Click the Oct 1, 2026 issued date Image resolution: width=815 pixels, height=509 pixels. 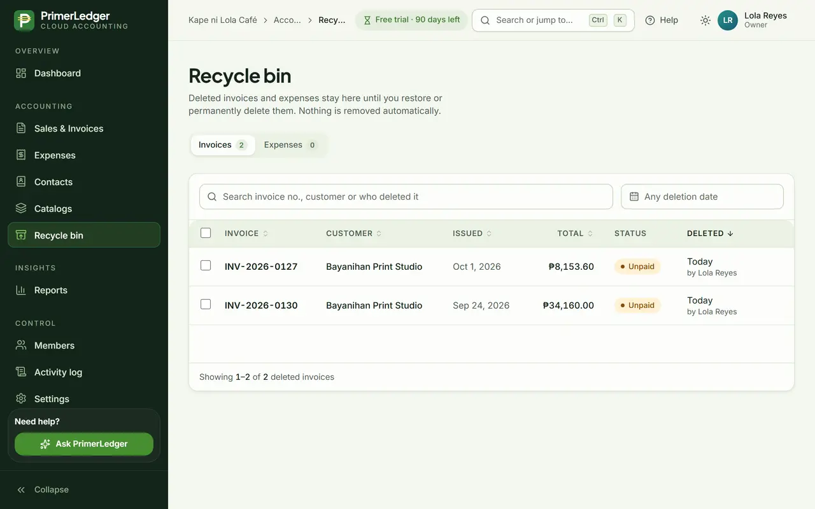point(477,267)
